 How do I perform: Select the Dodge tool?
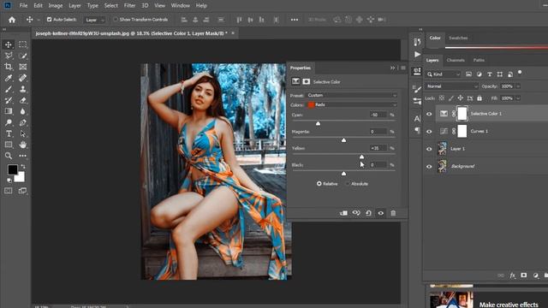pos(9,122)
